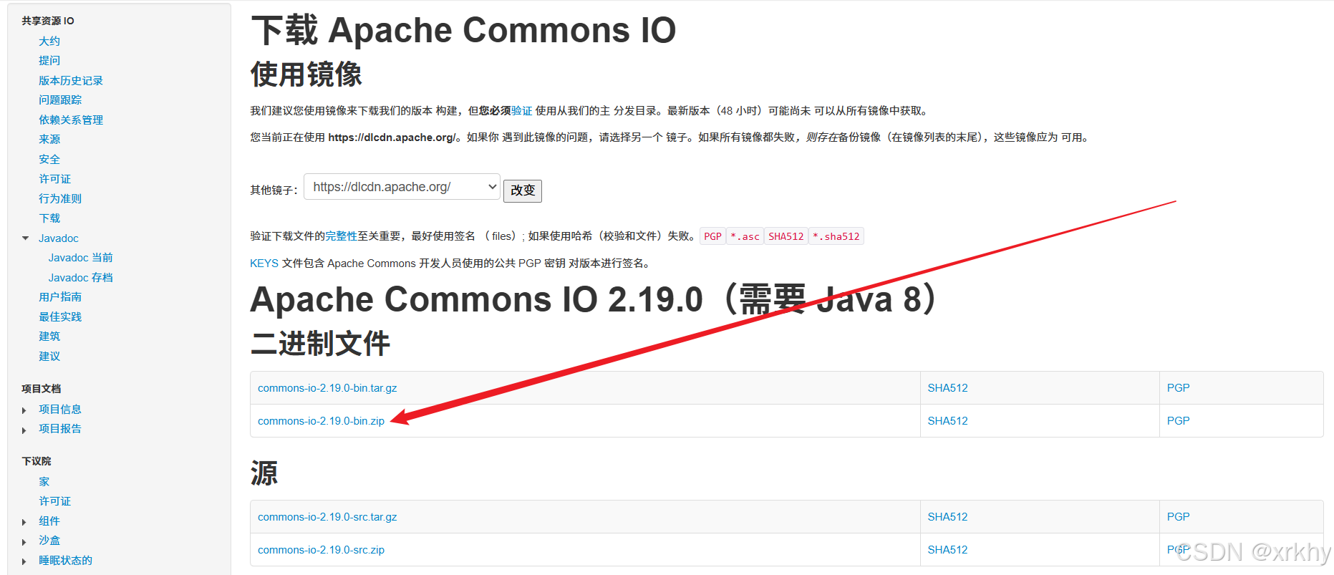1334x575 pixels.
Task: Open 来源 in the sidebar
Action: (49, 140)
